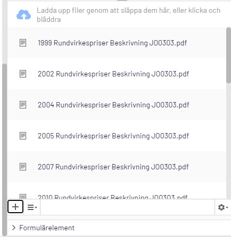Expand the Formulärelement section
This screenshot has width=231, height=241.
point(43,228)
